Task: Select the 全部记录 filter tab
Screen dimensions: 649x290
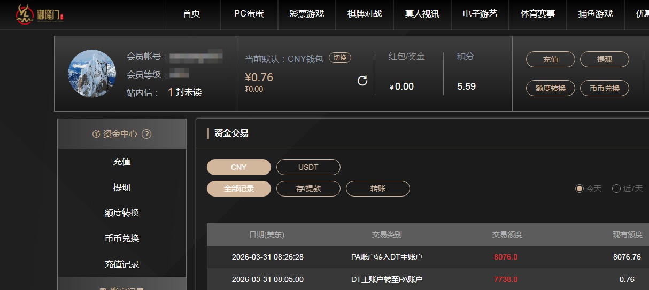Action: [239, 189]
